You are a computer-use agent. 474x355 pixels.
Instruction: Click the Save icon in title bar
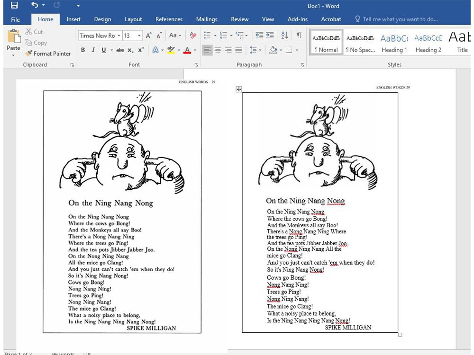[x=14, y=5]
